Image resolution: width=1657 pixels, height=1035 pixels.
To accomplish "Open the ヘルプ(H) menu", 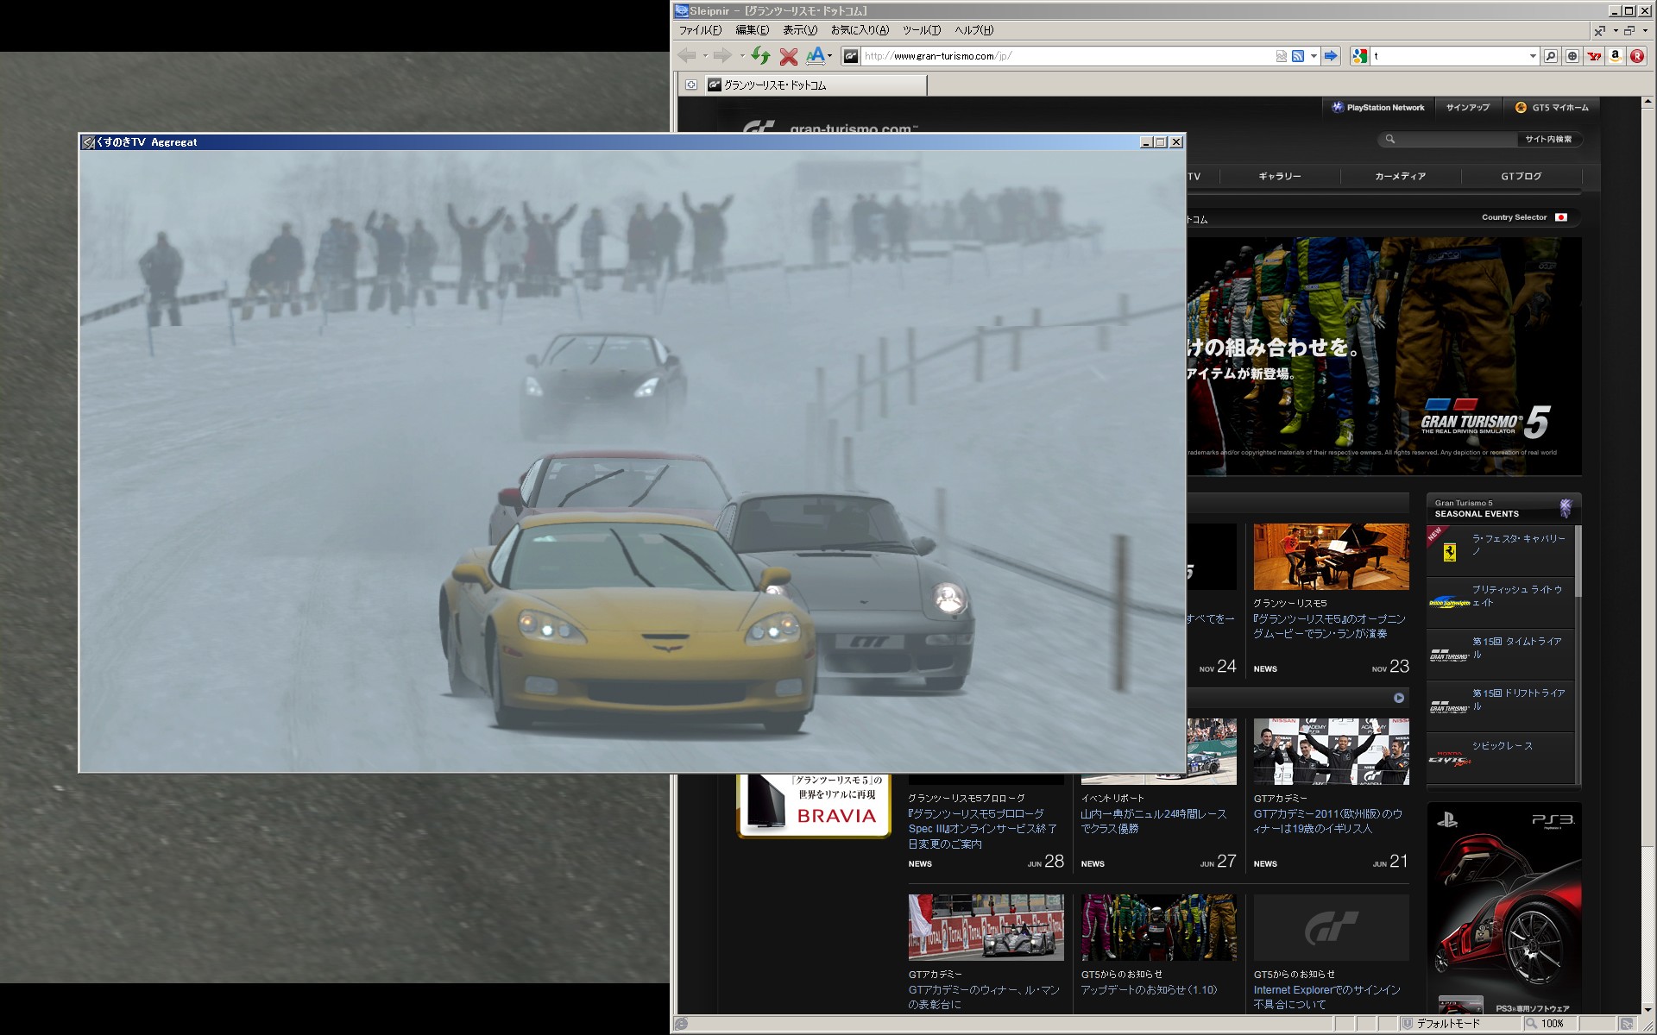I will coord(973,30).
